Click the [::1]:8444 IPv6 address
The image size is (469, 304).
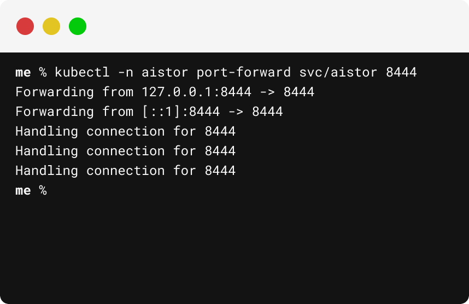pyautogui.click(x=181, y=112)
